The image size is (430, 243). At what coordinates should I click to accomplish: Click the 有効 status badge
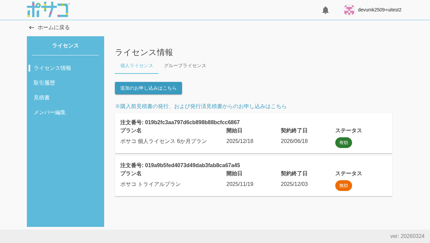(344, 143)
